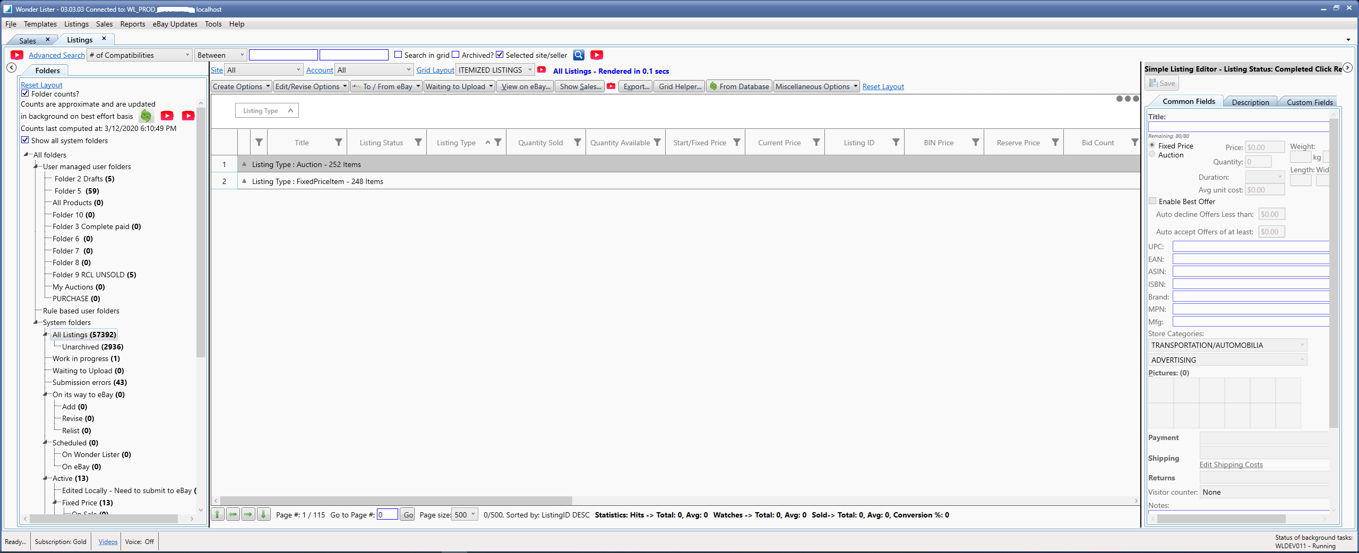Click the filter icon on Listing Status column

418,142
